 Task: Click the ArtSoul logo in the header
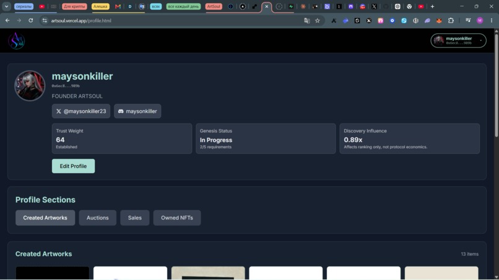click(x=16, y=41)
